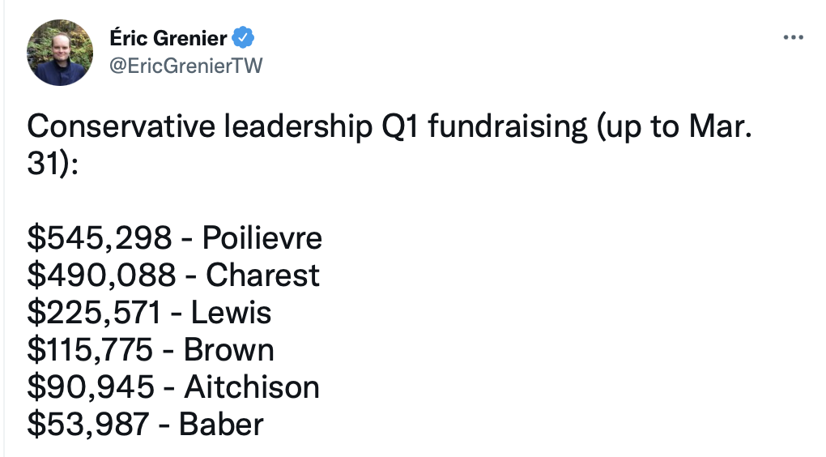
Task: Click the $545,298 amount
Action: click(x=100, y=237)
